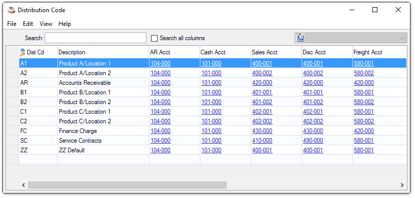Open the Help menu

tap(65, 24)
